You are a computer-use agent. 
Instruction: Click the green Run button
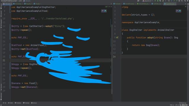tap(155, 1)
